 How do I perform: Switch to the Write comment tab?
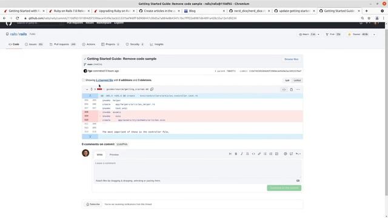coord(99,155)
